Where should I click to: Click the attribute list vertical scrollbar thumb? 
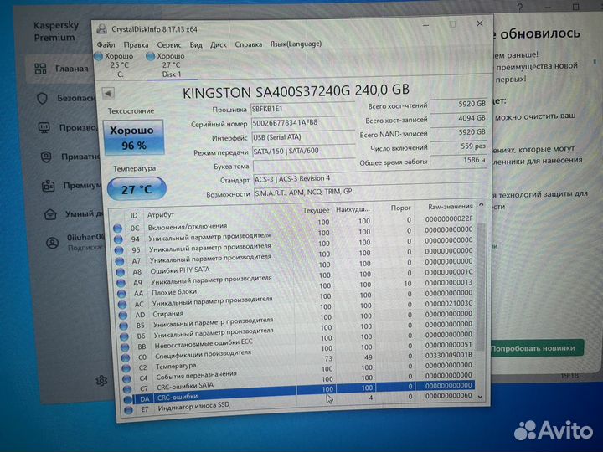pos(481,286)
